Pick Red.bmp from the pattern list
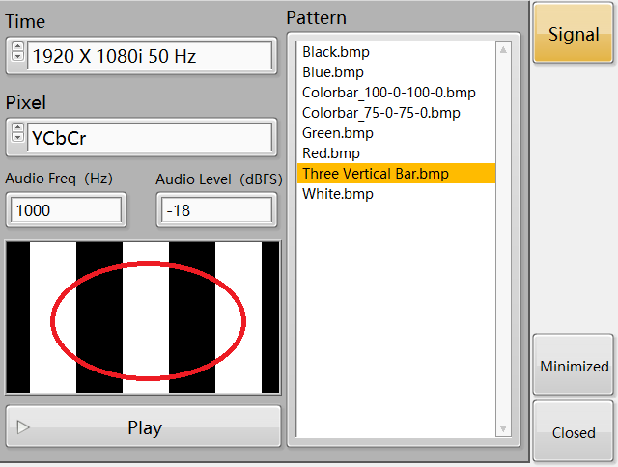This screenshot has width=618, height=467. click(x=330, y=153)
